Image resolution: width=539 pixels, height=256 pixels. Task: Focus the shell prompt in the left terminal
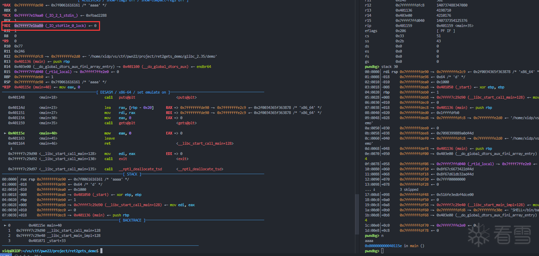coord(101,251)
